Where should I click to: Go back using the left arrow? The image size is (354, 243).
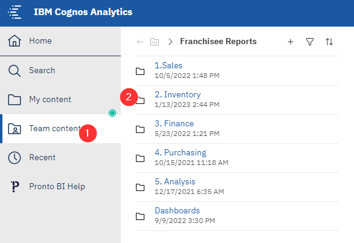pyautogui.click(x=140, y=42)
